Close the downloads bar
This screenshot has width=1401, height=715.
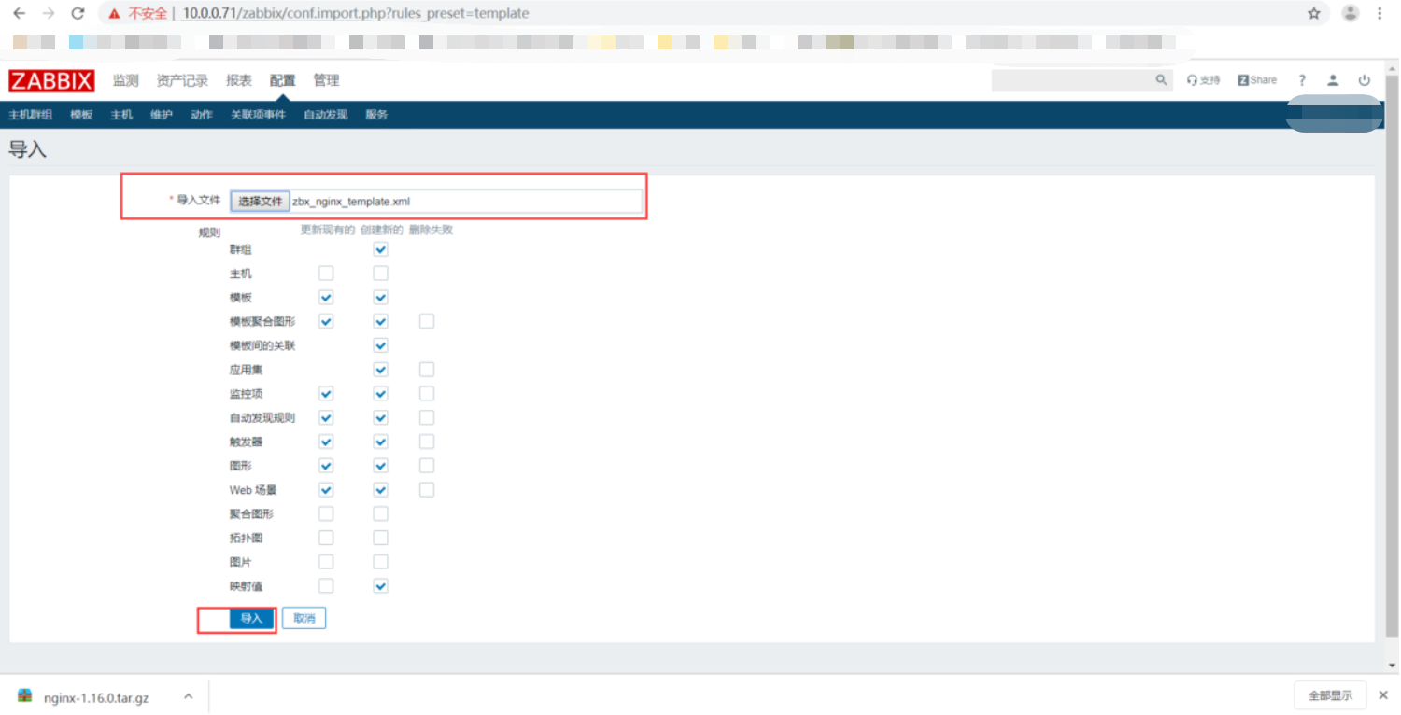coord(1383,695)
